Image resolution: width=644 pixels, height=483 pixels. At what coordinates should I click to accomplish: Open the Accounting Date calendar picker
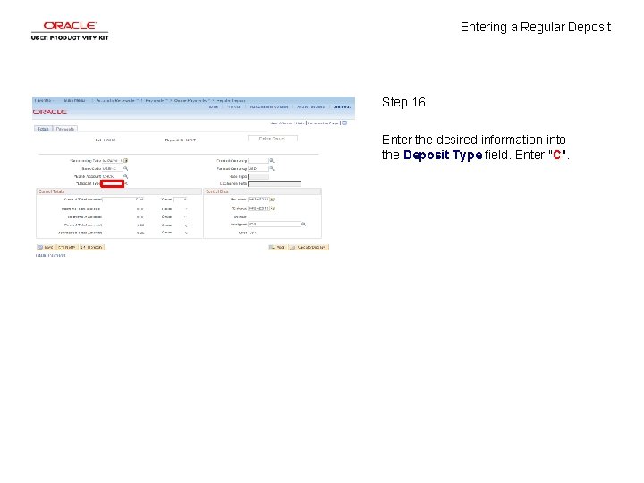(126, 161)
